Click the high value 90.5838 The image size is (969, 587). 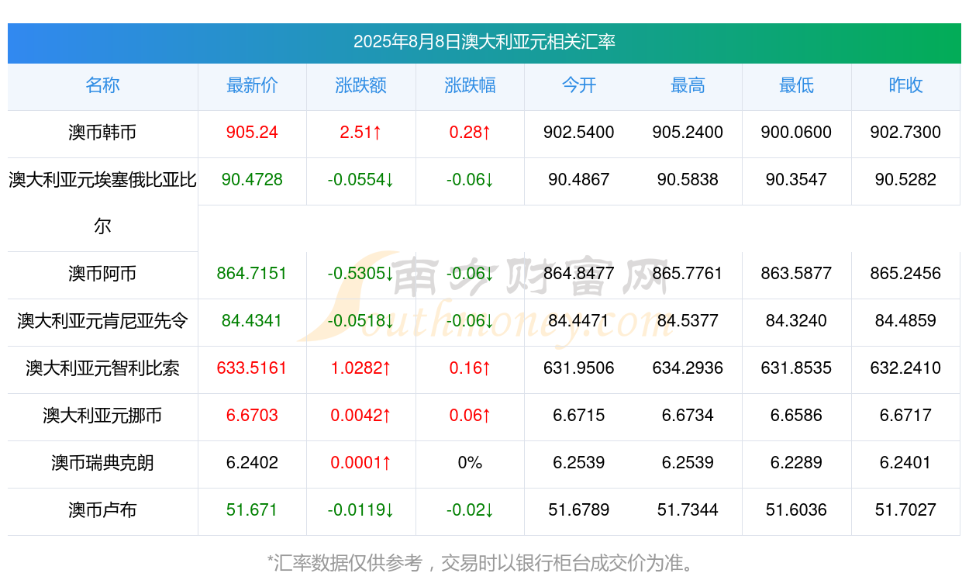[688, 180]
